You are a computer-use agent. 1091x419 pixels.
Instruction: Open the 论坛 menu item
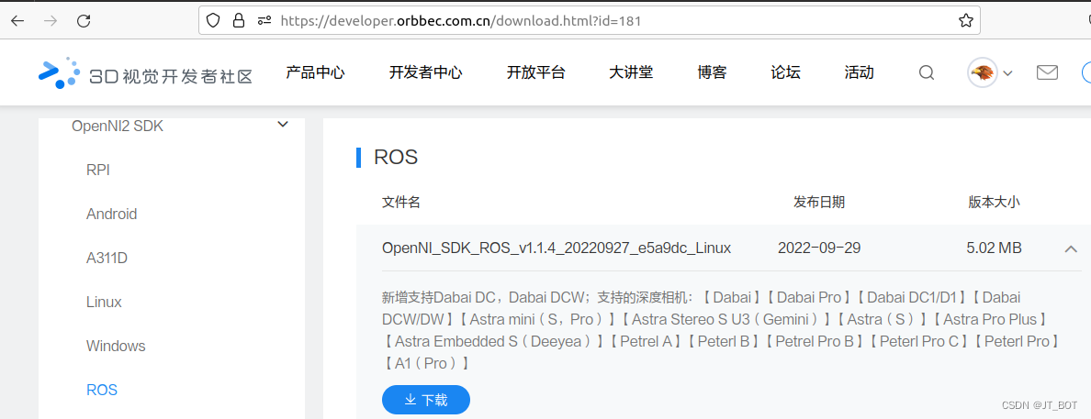point(785,72)
